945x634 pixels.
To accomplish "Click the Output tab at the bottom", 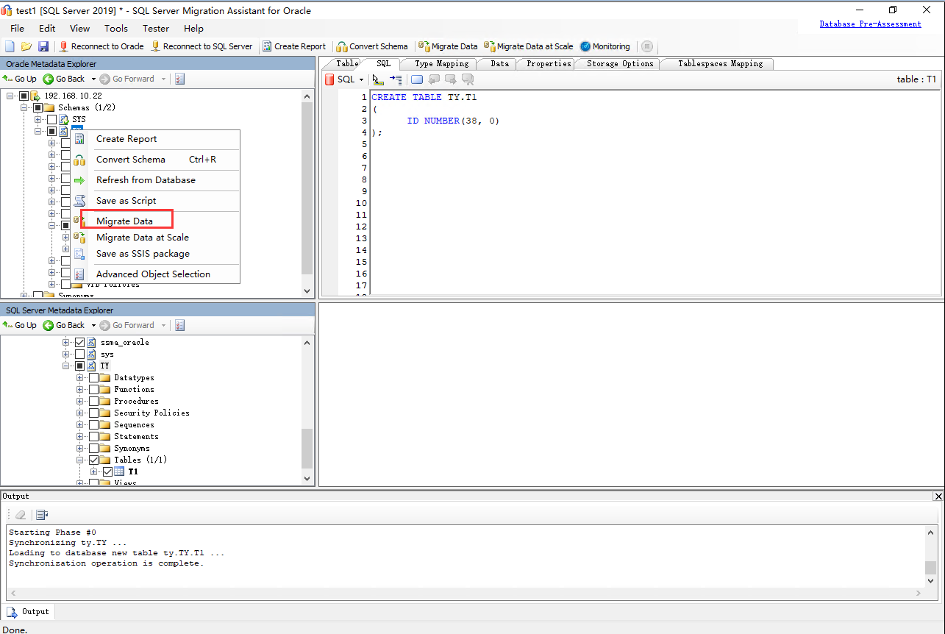I will (x=29, y=611).
